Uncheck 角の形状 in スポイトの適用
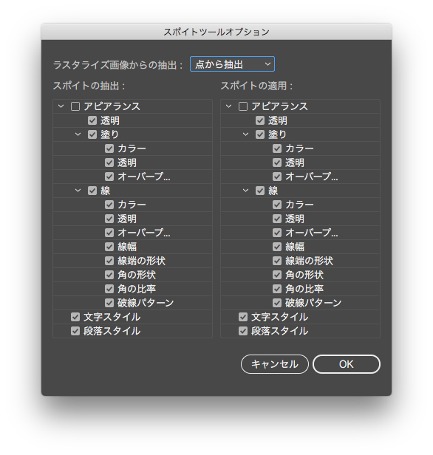Image resolution: width=433 pixels, height=455 pixels. tap(277, 275)
